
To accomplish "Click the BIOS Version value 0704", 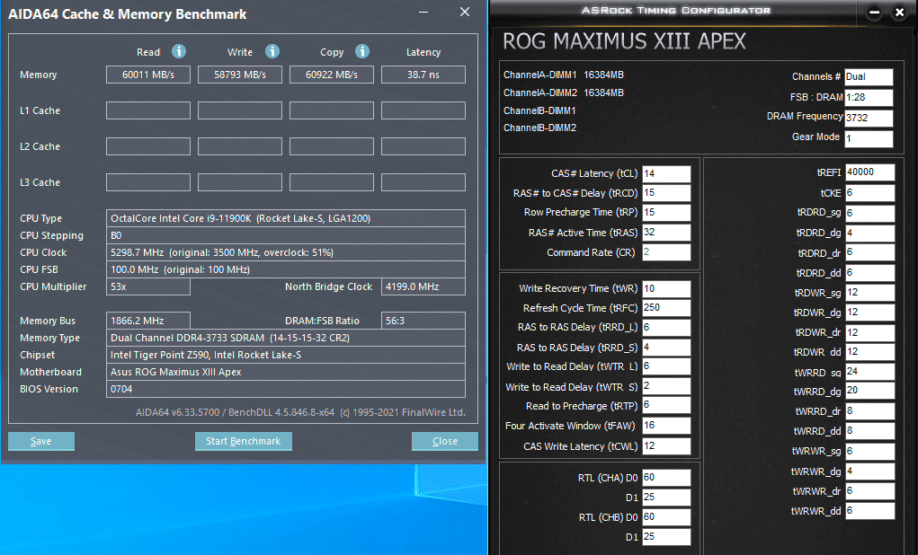I will [x=286, y=389].
